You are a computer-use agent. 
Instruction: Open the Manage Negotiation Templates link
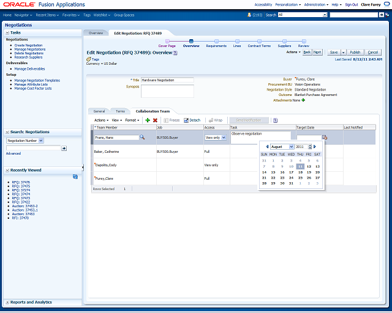click(37, 81)
